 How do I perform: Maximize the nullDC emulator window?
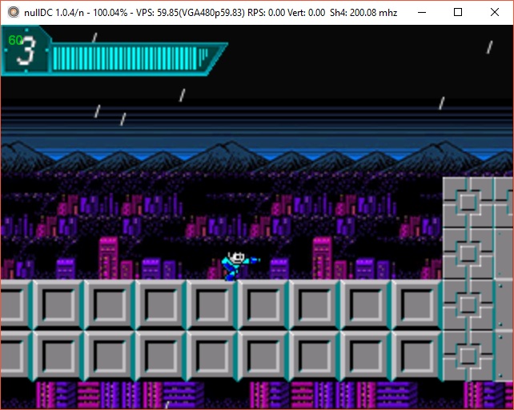tap(458, 13)
